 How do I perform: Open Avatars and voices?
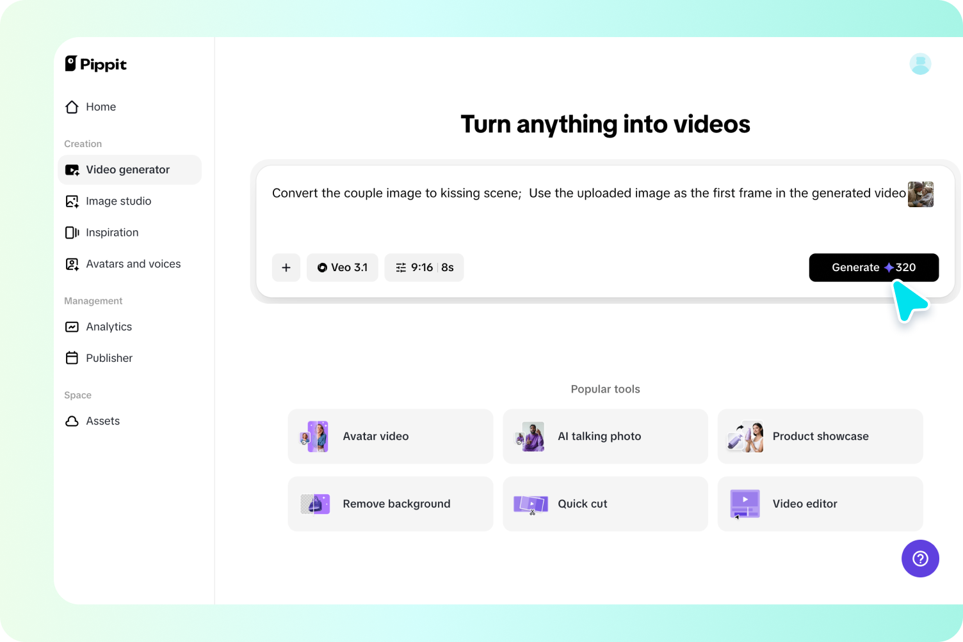(133, 263)
